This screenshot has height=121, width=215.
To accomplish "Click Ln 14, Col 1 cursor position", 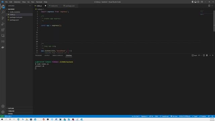I will 136,116.
